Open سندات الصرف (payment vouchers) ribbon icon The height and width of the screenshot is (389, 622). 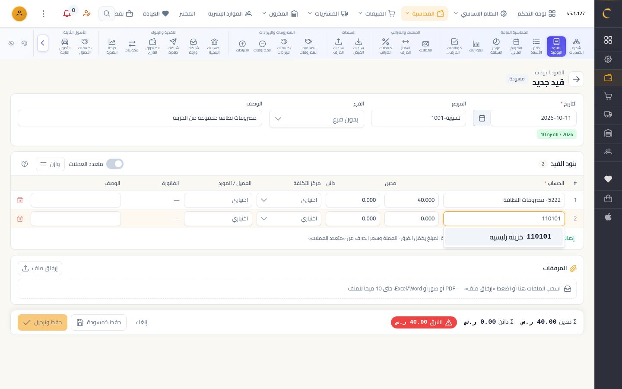[339, 46]
